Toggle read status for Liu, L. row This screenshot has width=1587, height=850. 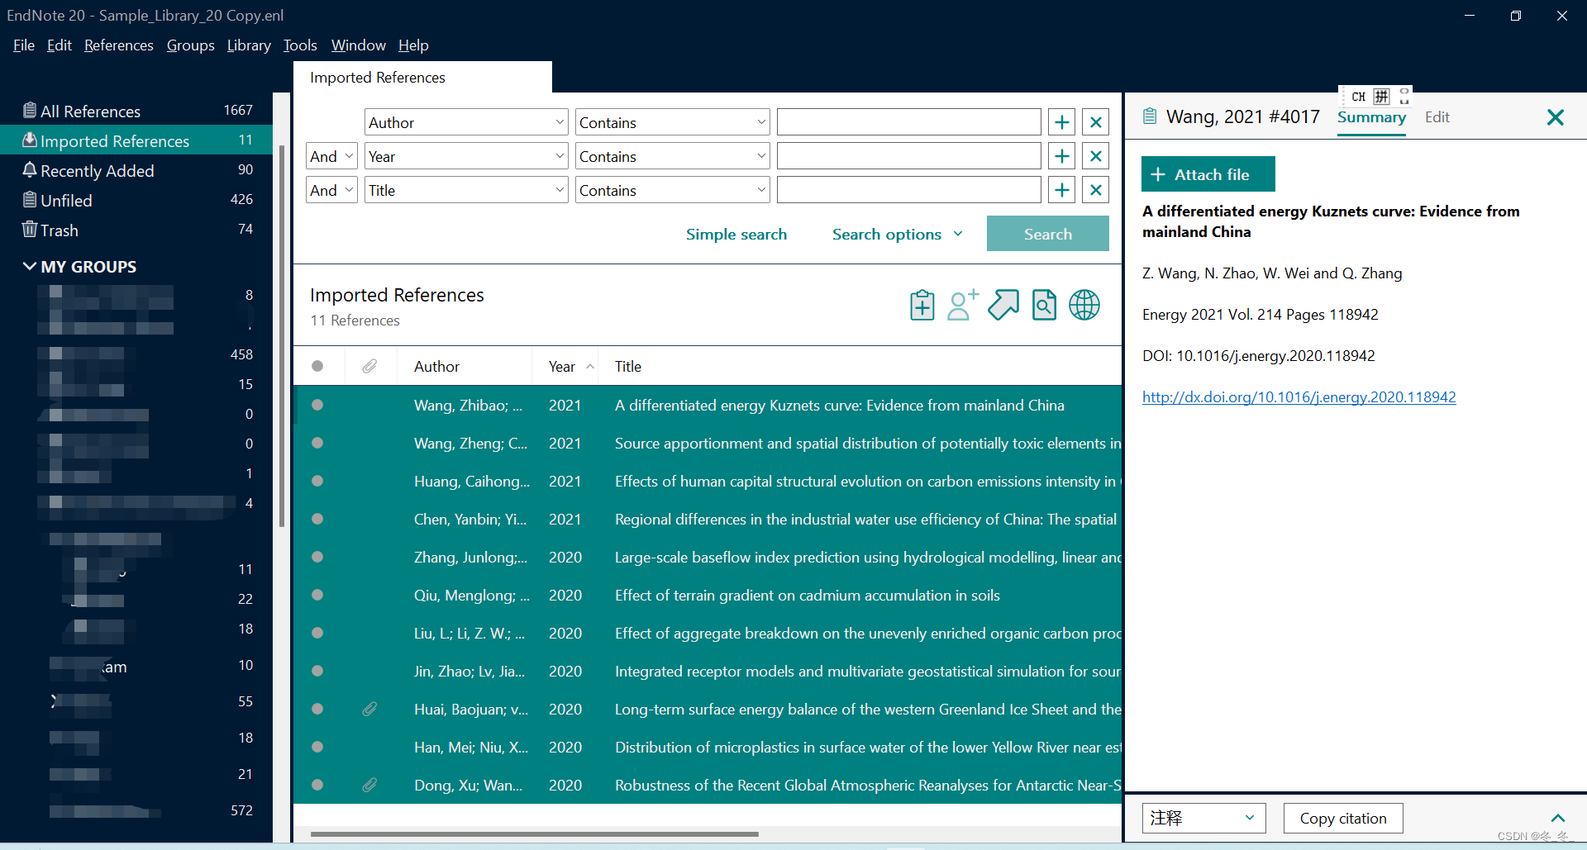[x=317, y=633]
